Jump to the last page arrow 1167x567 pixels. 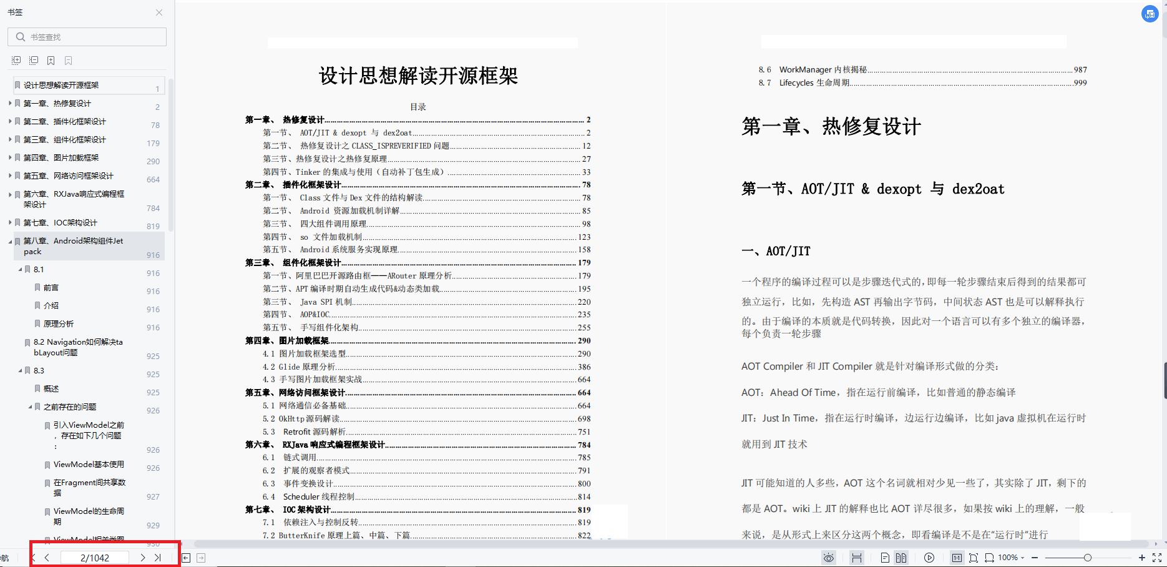(157, 558)
